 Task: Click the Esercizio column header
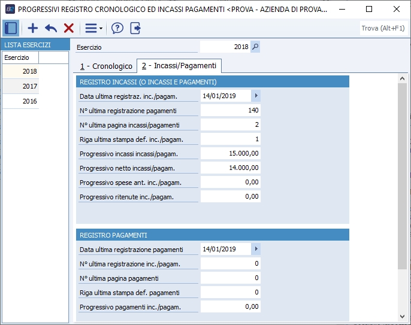(x=20, y=57)
